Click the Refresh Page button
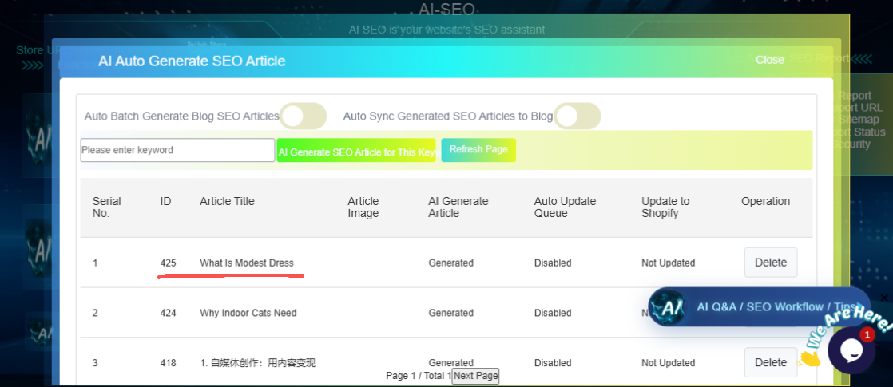This screenshot has width=893, height=387. 478,150
